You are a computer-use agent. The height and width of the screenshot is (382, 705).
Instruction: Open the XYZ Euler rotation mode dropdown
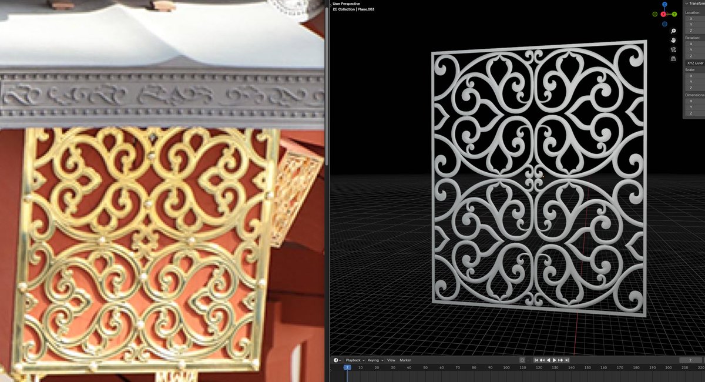(694, 63)
